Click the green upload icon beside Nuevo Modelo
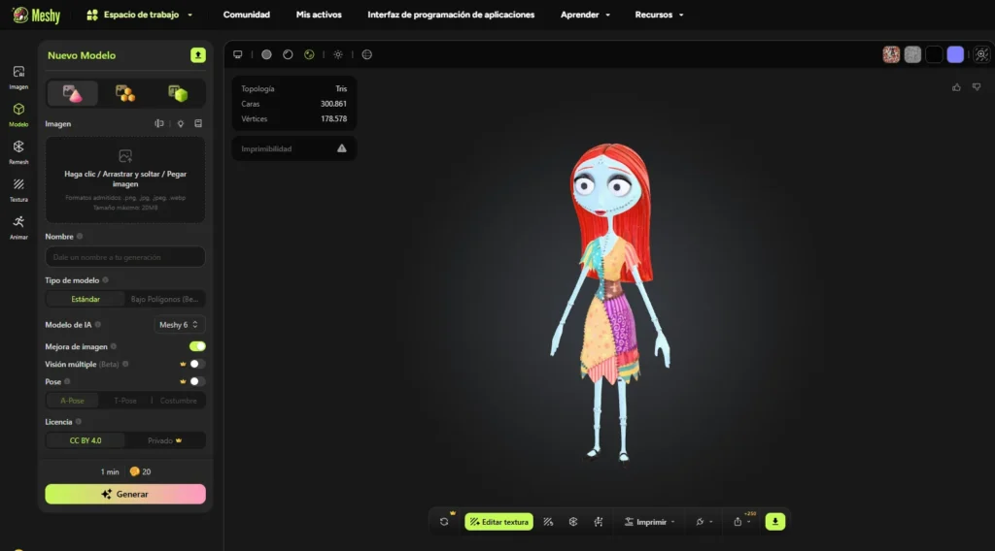 coord(198,55)
